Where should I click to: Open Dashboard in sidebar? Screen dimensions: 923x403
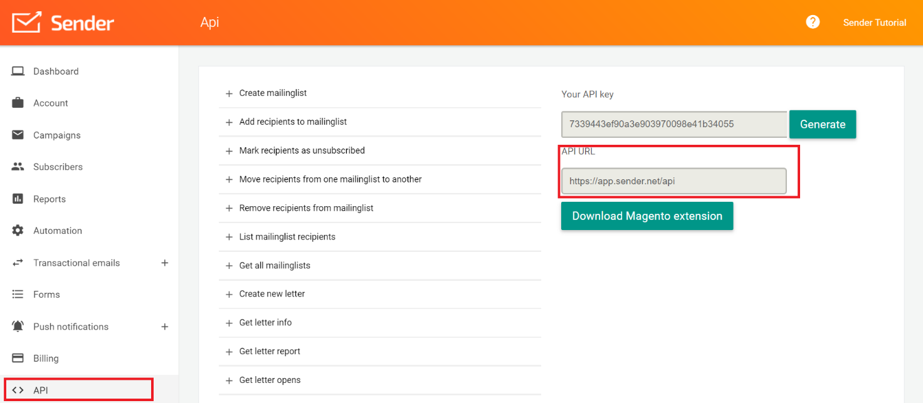(x=56, y=71)
